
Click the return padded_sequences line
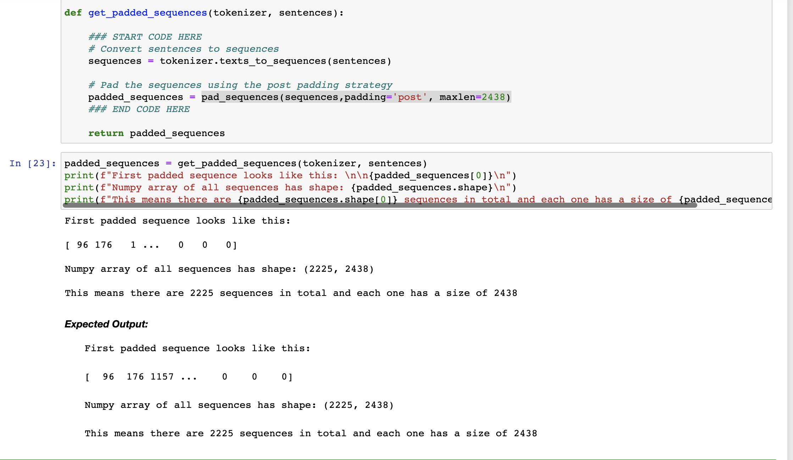click(x=156, y=133)
